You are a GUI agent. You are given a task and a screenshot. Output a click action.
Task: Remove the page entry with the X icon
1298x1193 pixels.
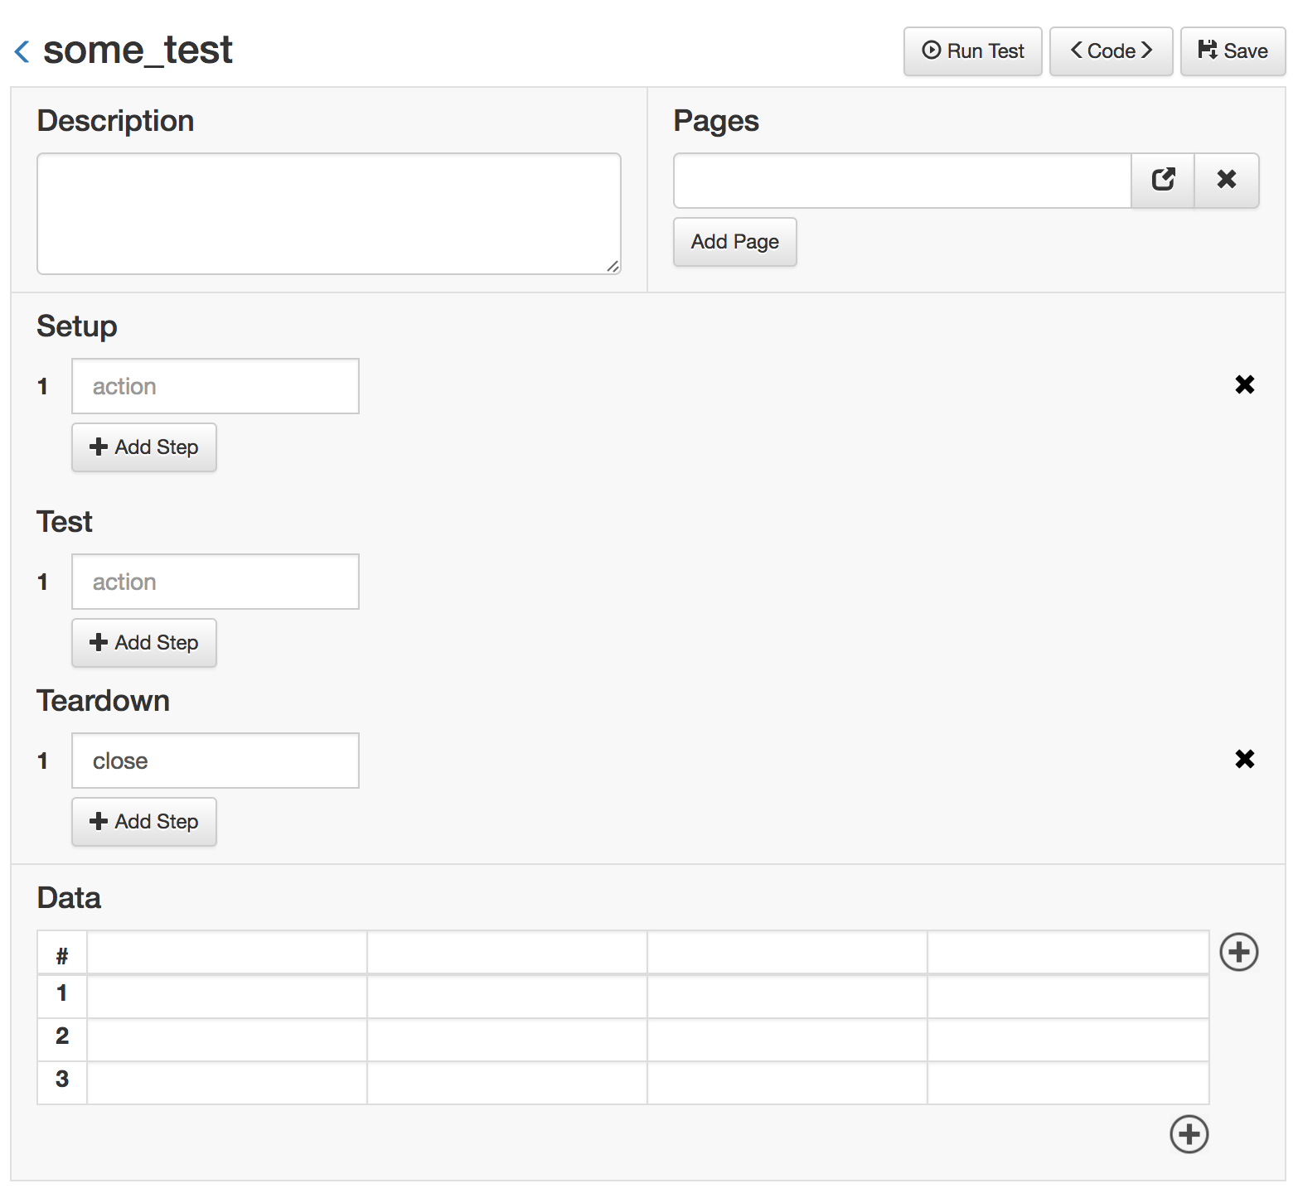click(x=1227, y=180)
